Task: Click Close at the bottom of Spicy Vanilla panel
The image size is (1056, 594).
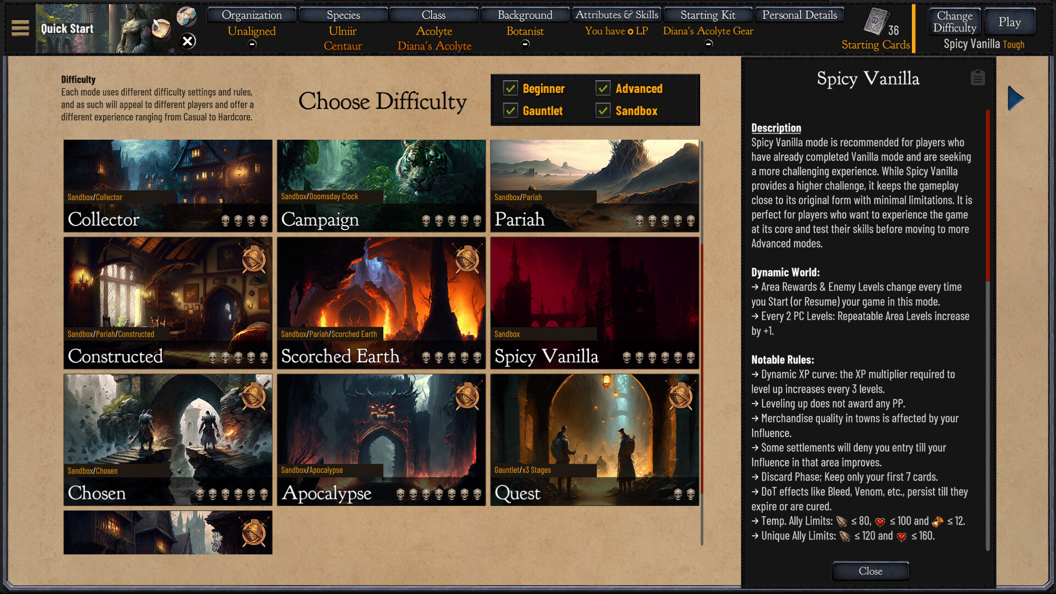Action: coord(870,571)
